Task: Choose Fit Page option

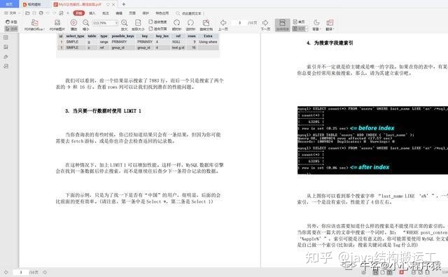Action: click(157, 29)
